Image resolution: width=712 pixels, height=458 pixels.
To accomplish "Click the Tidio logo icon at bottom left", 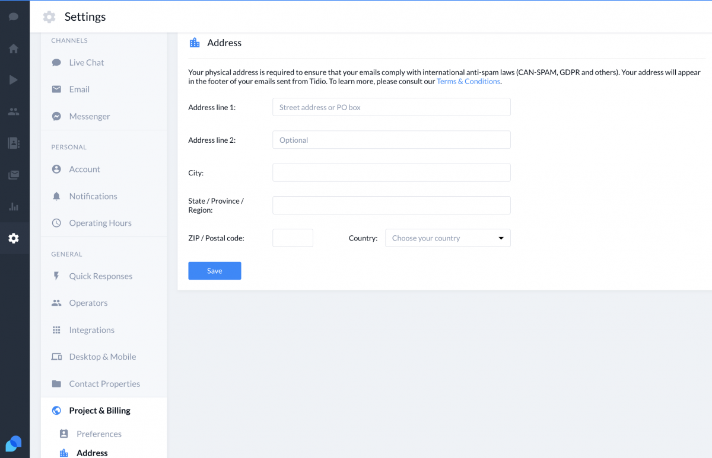I will click(14, 443).
